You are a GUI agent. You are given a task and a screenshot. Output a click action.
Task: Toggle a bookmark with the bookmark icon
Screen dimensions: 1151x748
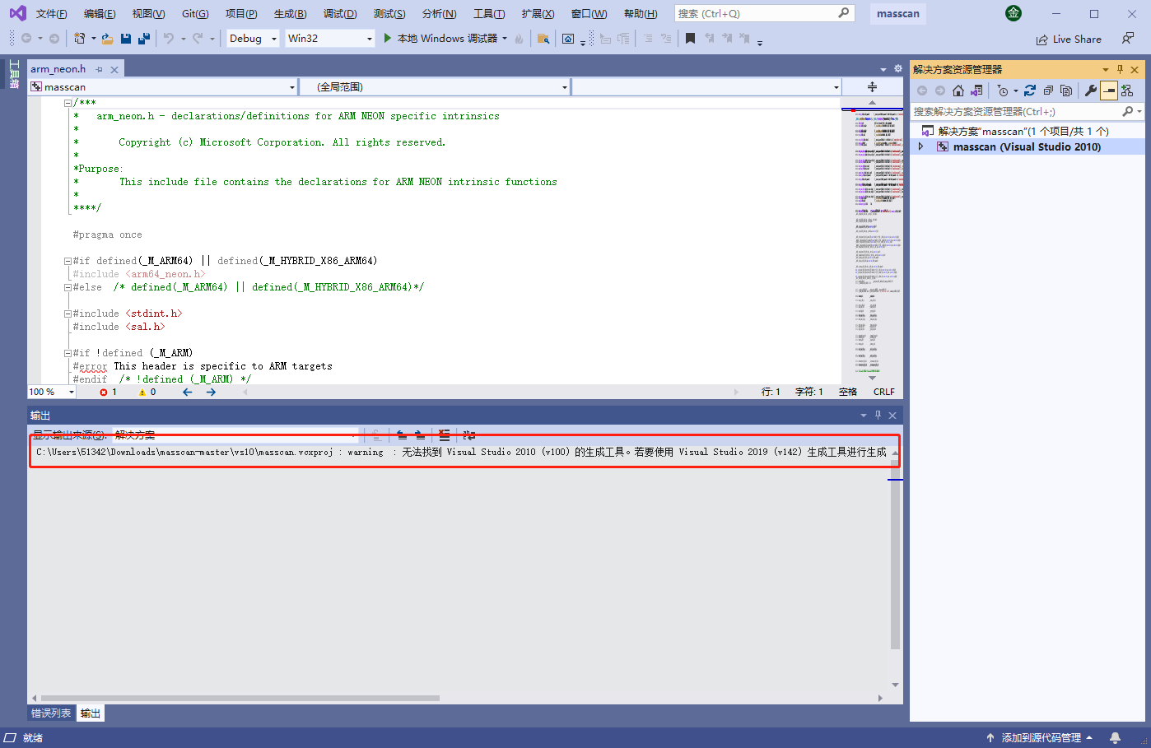click(x=690, y=38)
